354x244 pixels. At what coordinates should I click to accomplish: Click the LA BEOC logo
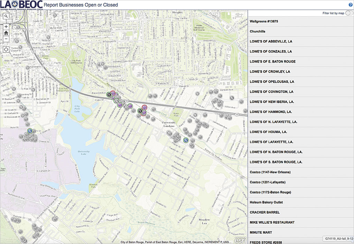pyautogui.click(x=22, y=5)
